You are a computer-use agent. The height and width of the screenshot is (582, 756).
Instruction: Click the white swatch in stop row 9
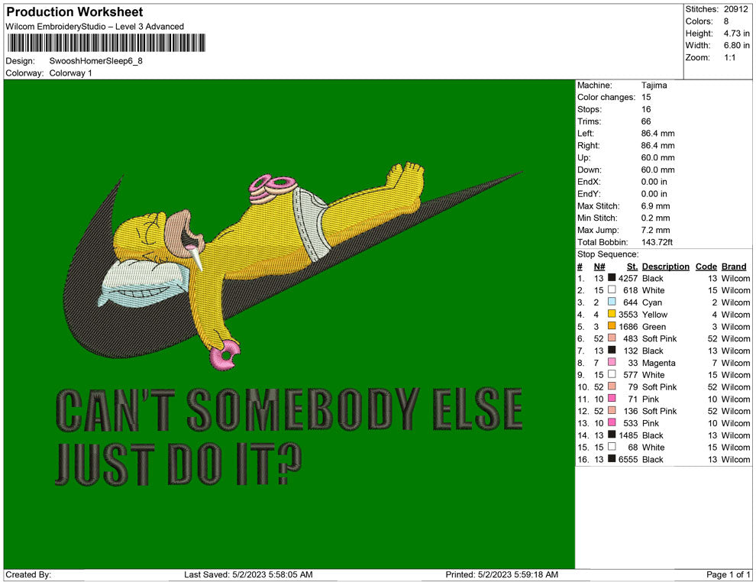coord(612,373)
